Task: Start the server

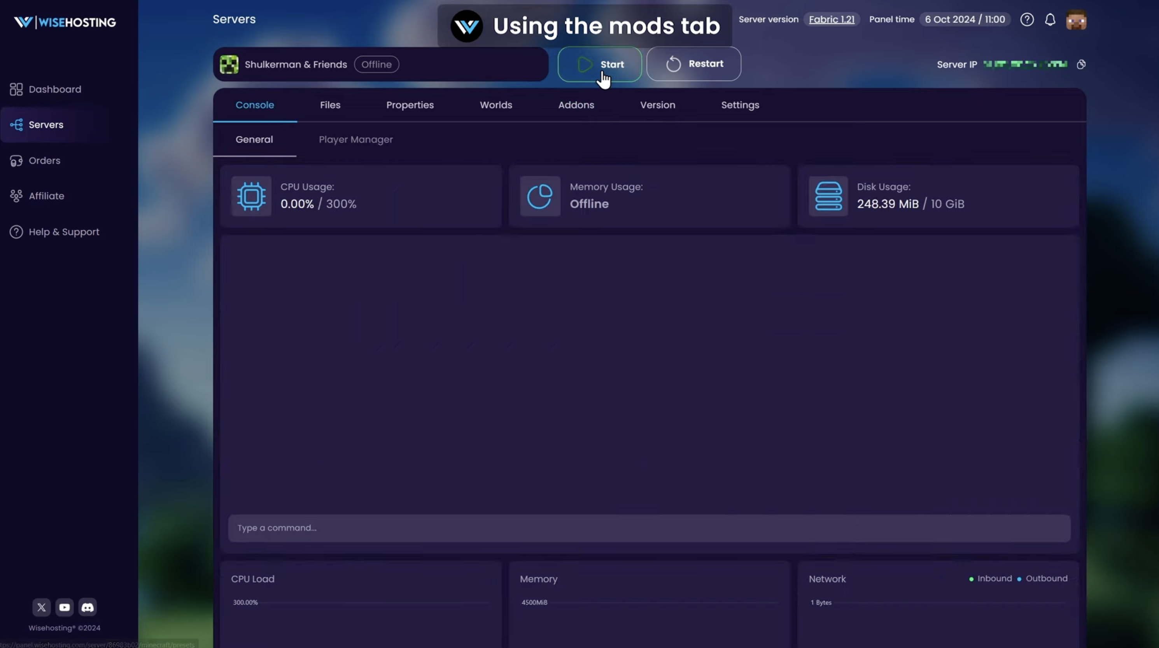Action: (600, 64)
